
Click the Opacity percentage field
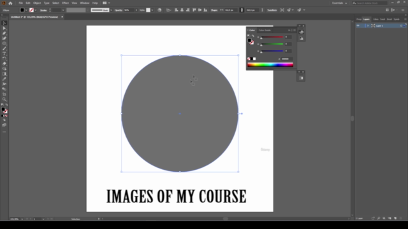click(x=129, y=10)
